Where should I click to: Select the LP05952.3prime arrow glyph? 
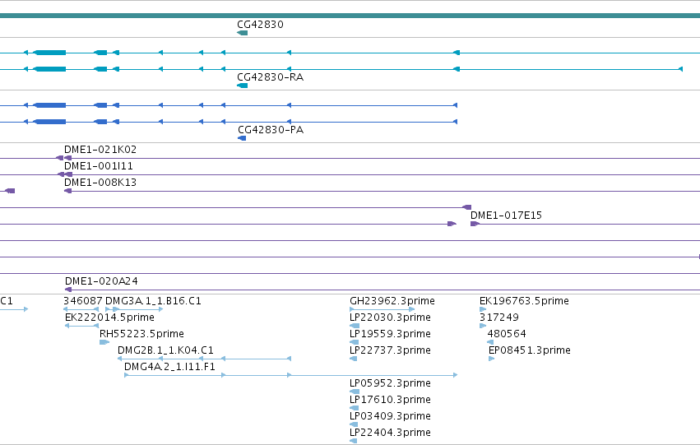click(355, 392)
